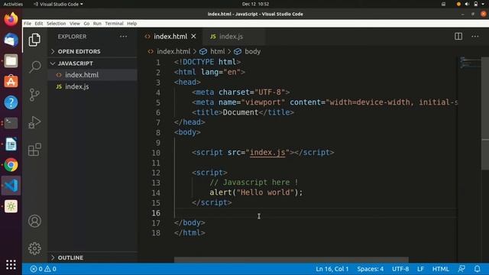This screenshot has width=489, height=275.
Task: Switch to the index.js editor tab
Action: point(234,37)
